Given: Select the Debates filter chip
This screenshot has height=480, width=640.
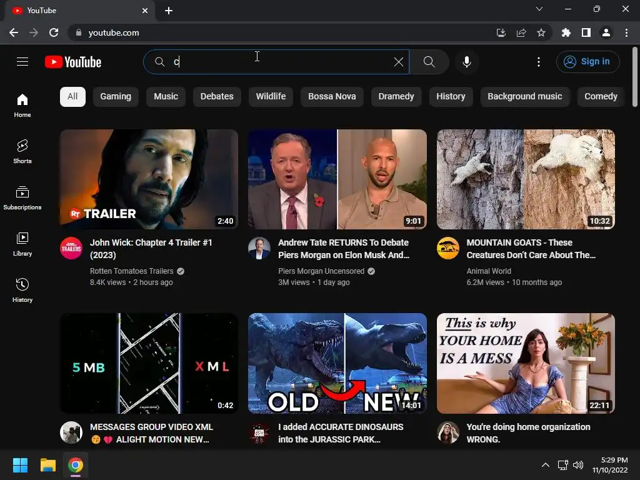Looking at the screenshot, I should [x=217, y=97].
